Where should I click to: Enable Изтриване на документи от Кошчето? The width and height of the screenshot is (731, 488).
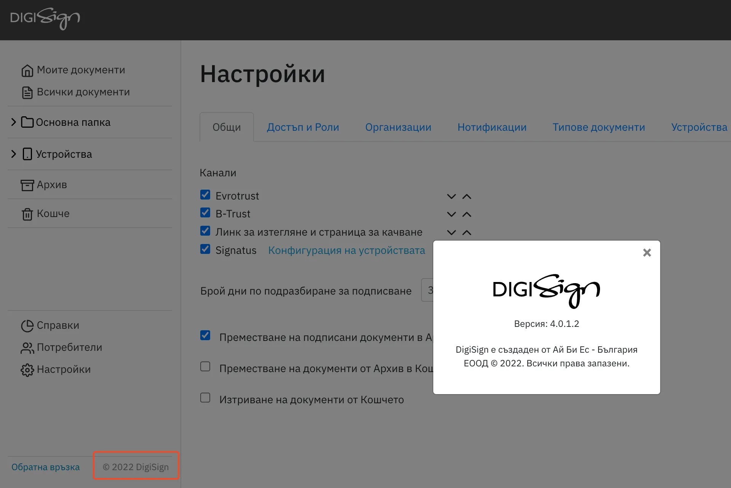[205, 398]
